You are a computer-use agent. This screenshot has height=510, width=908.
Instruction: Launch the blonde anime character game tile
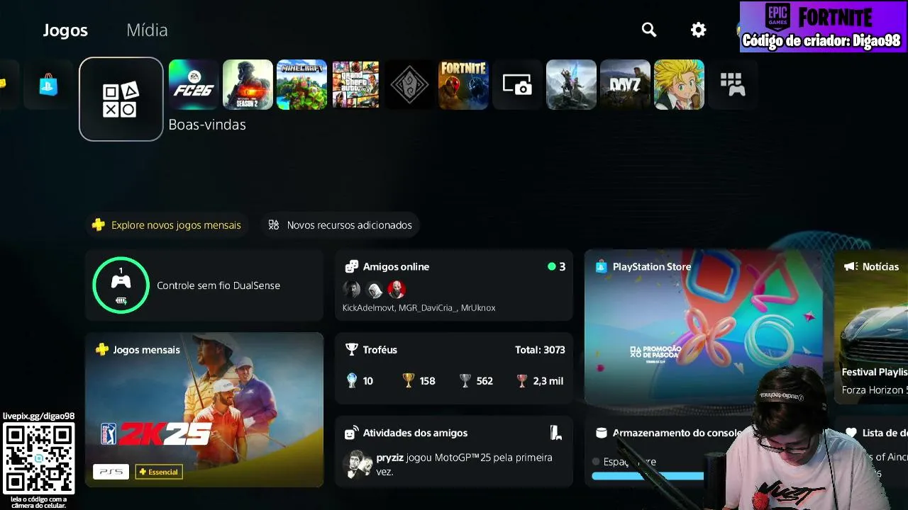point(679,85)
